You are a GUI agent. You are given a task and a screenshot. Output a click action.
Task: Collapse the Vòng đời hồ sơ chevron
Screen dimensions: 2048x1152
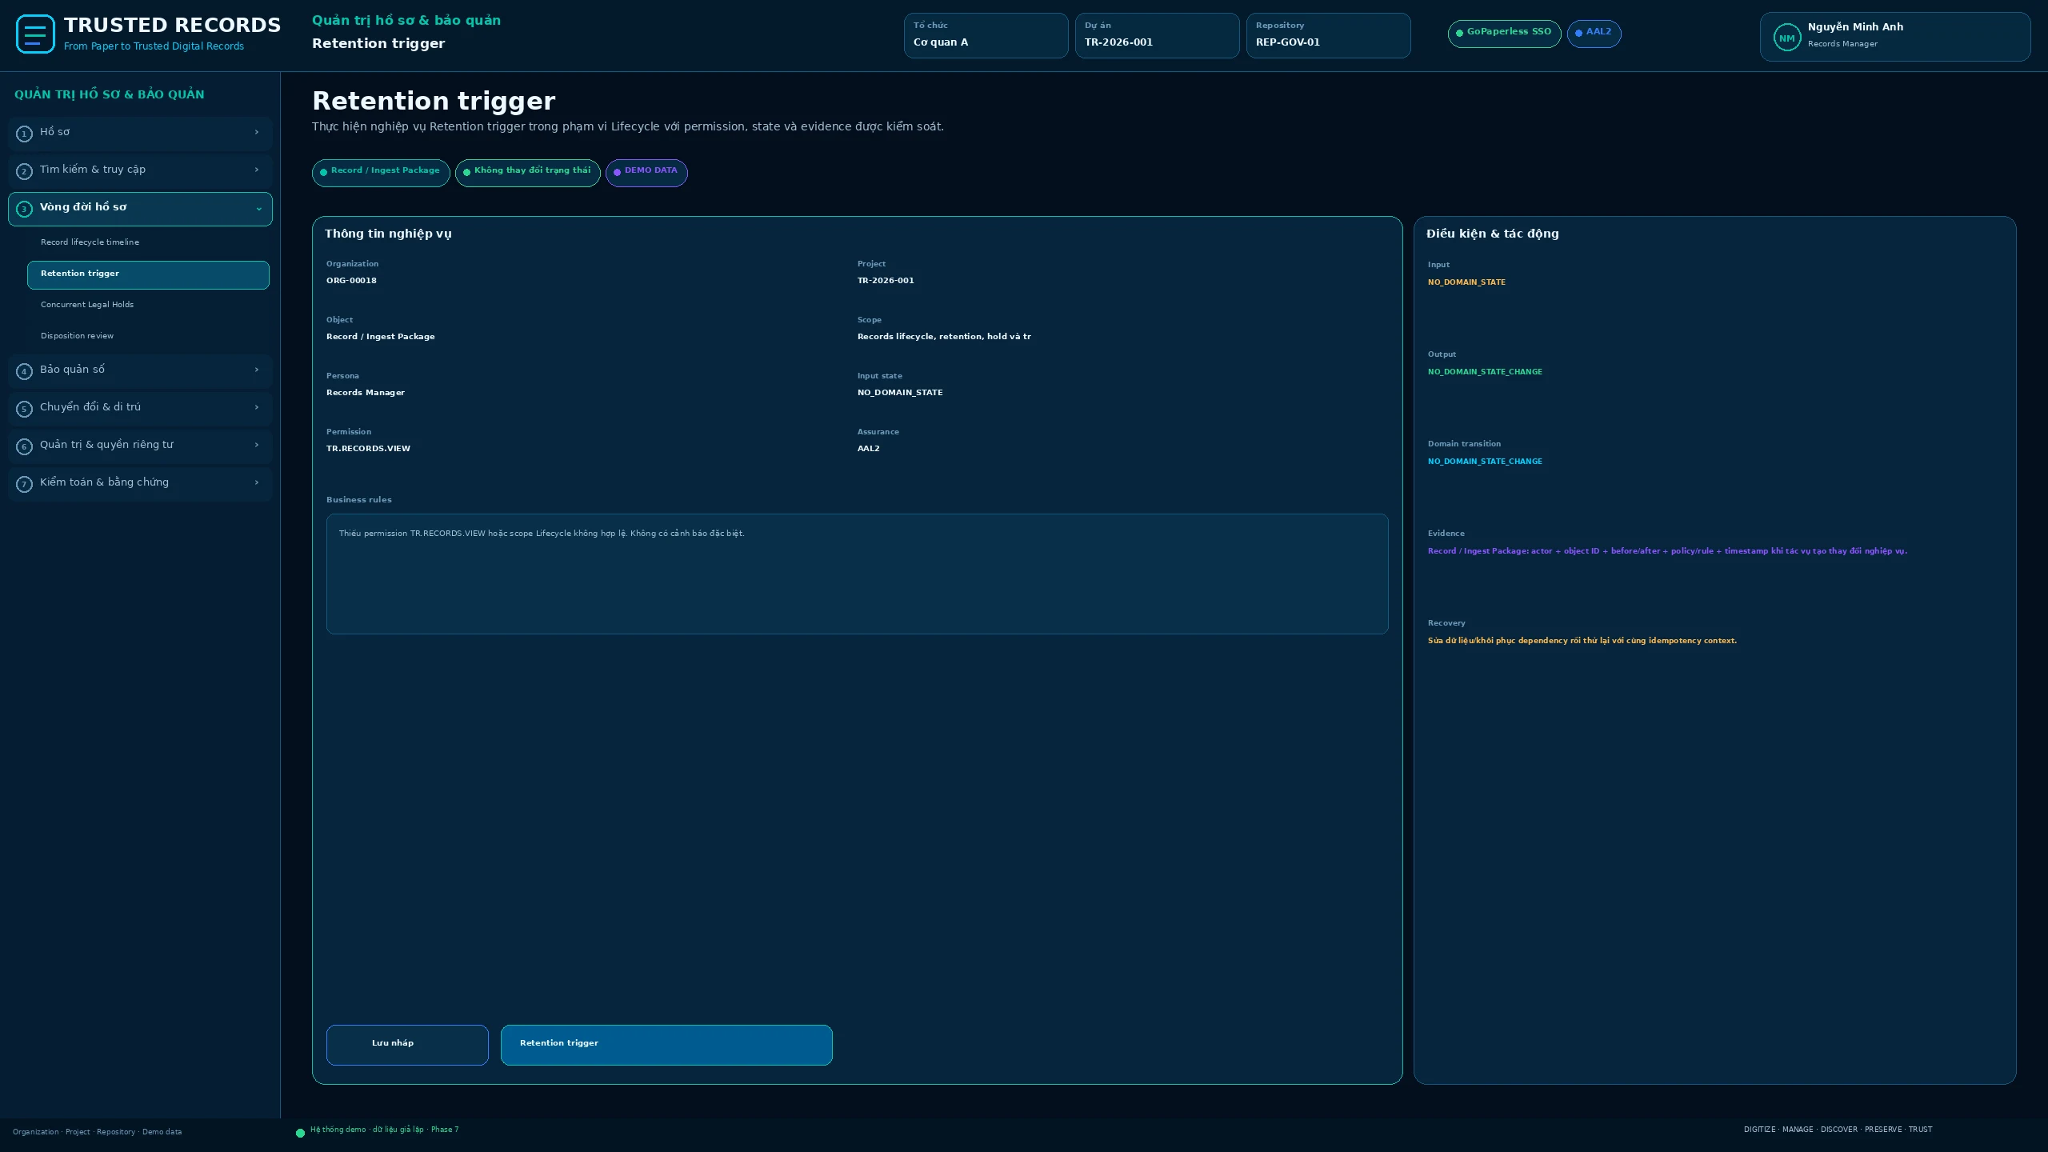(258, 209)
